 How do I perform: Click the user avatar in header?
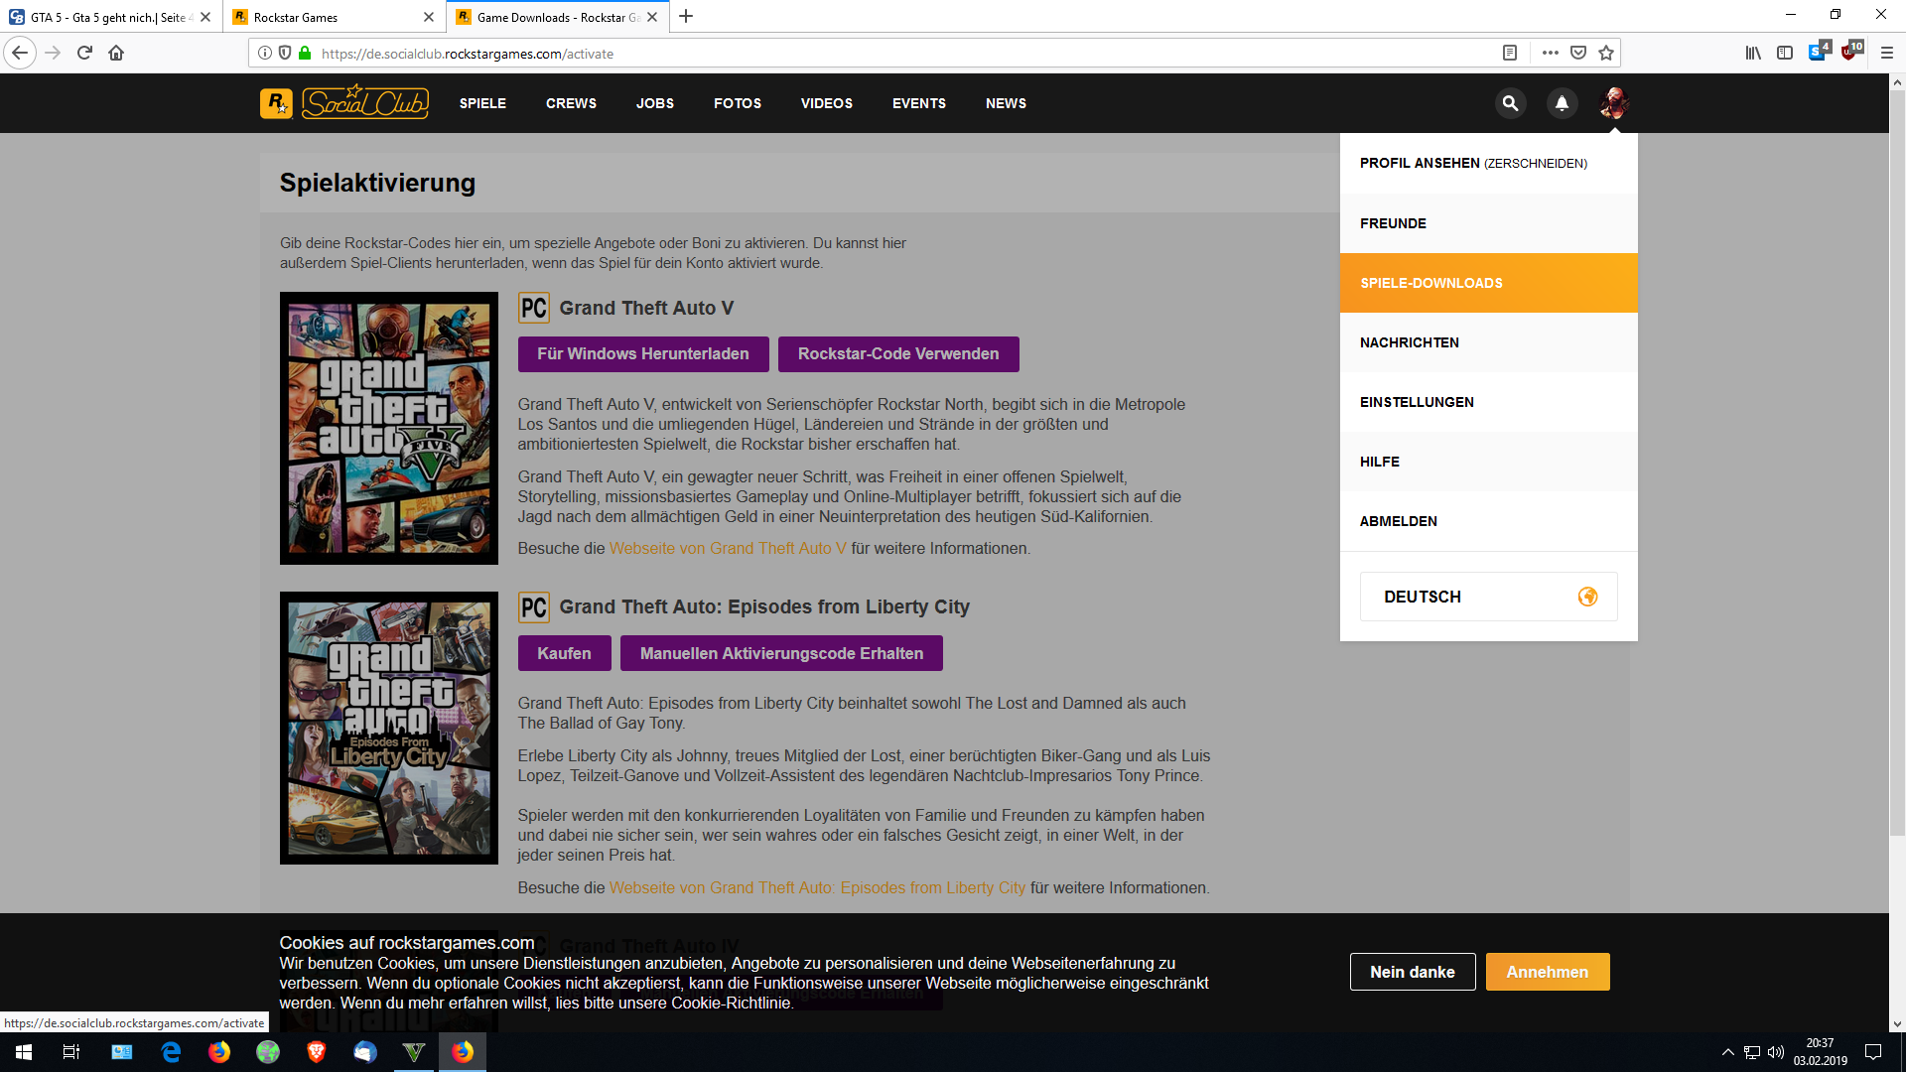tap(1614, 103)
